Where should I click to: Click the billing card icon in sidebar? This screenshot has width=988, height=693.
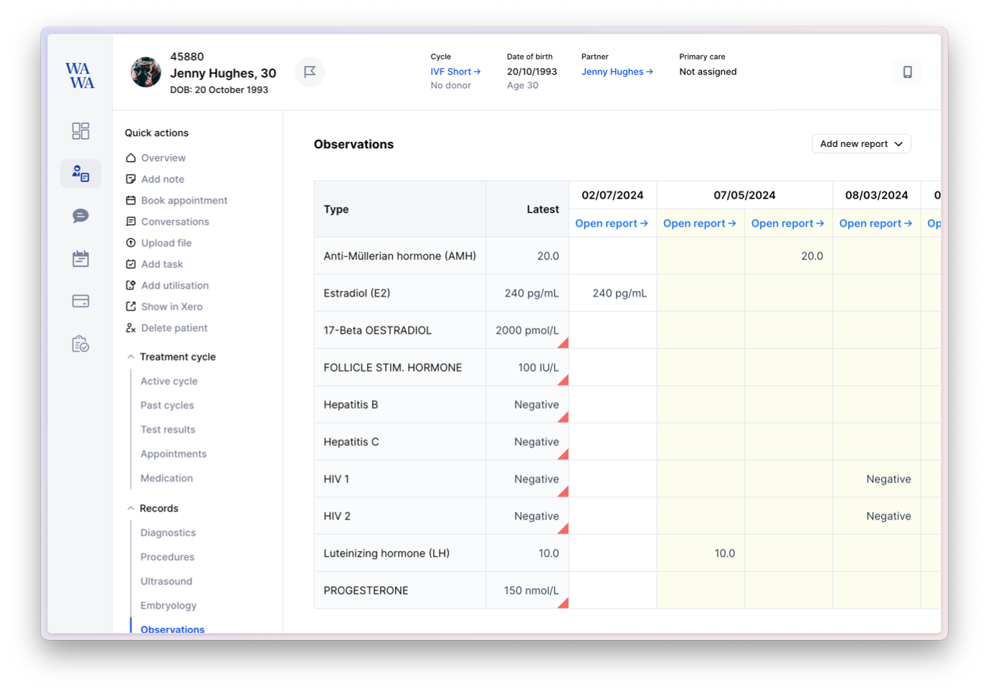pyautogui.click(x=80, y=301)
